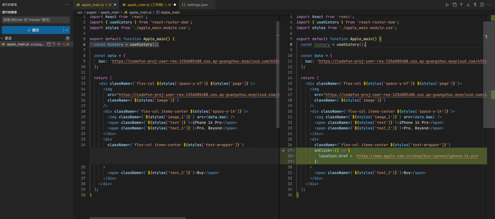Open the commit button dropdown arrow
Image resolution: width=495 pixels, height=219 pixels.
66,30
